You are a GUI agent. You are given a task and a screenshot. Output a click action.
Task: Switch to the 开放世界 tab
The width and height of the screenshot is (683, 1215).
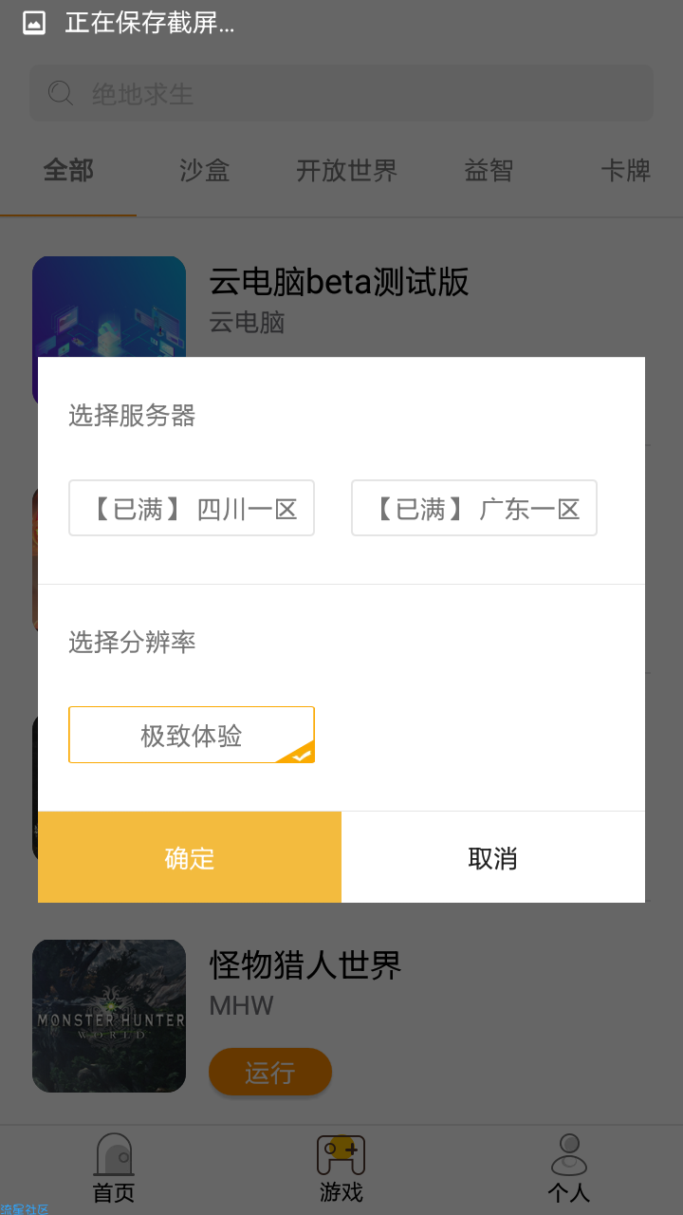point(347,171)
